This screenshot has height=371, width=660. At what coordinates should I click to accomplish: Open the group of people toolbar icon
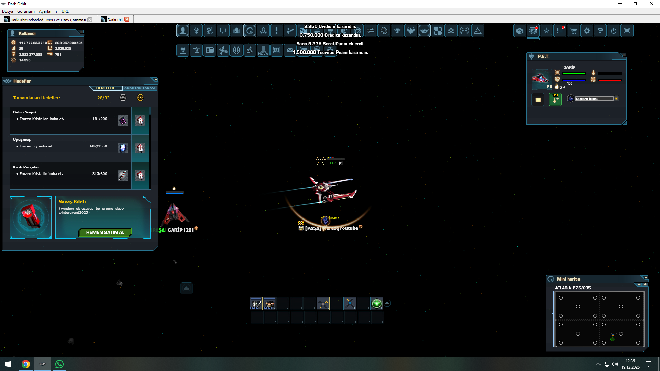pyautogui.click(x=236, y=31)
